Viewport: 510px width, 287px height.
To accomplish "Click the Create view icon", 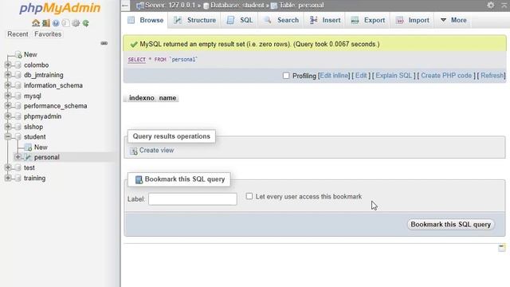I will tap(134, 151).
